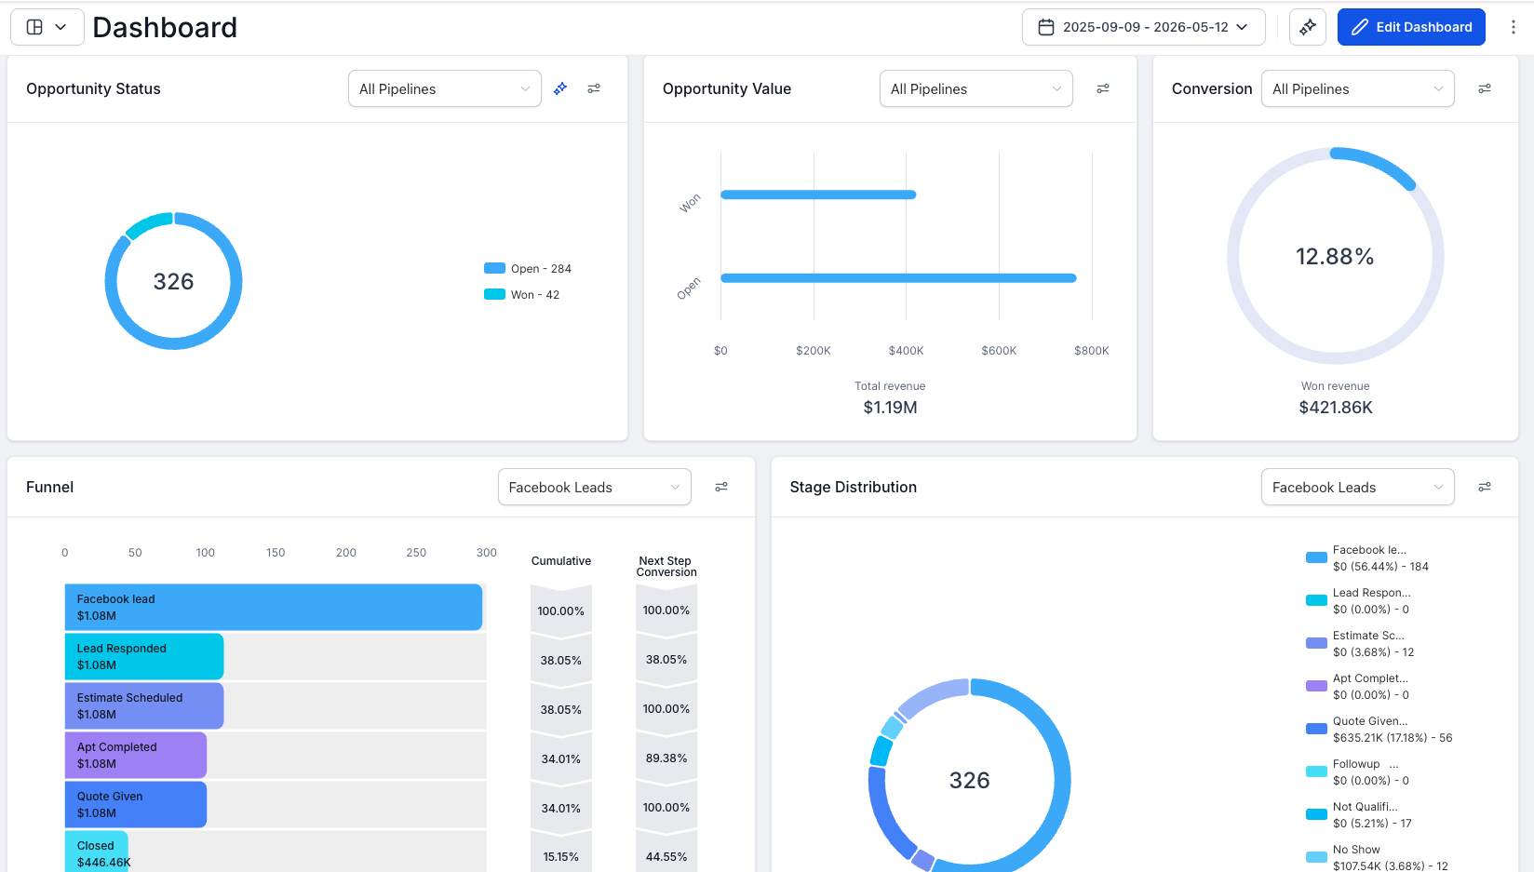Open filter settings for Funnel widget

[721, 487]
